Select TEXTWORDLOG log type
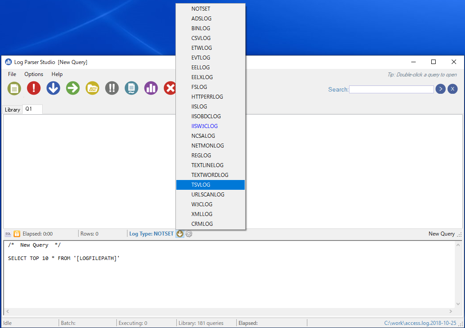This screenshot has height=328, width=465. (211, 176)
